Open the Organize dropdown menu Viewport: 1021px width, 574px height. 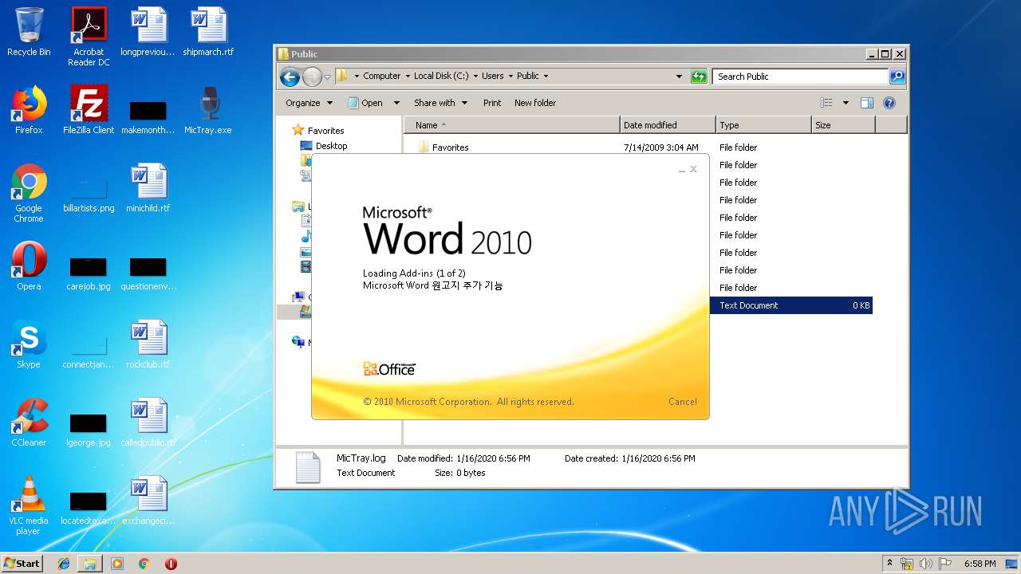[309, 103]
